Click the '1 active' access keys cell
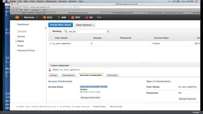 click(156, 43)
